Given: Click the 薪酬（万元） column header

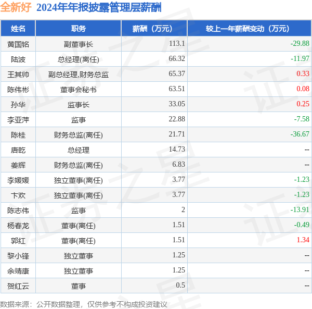Looking at the screenshot, I should pyautogui.click(x=154, y=29).
